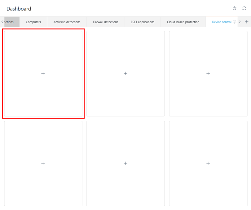
Task: Go to the Firewall detections tab
Action: (105, 22)
